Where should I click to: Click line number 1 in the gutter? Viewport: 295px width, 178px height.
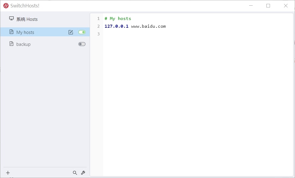tap(98, 18)
